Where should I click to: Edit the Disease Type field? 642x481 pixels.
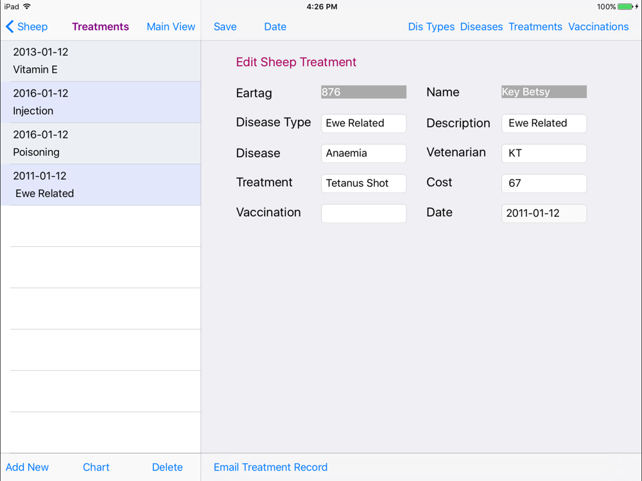tap(363, 123)
